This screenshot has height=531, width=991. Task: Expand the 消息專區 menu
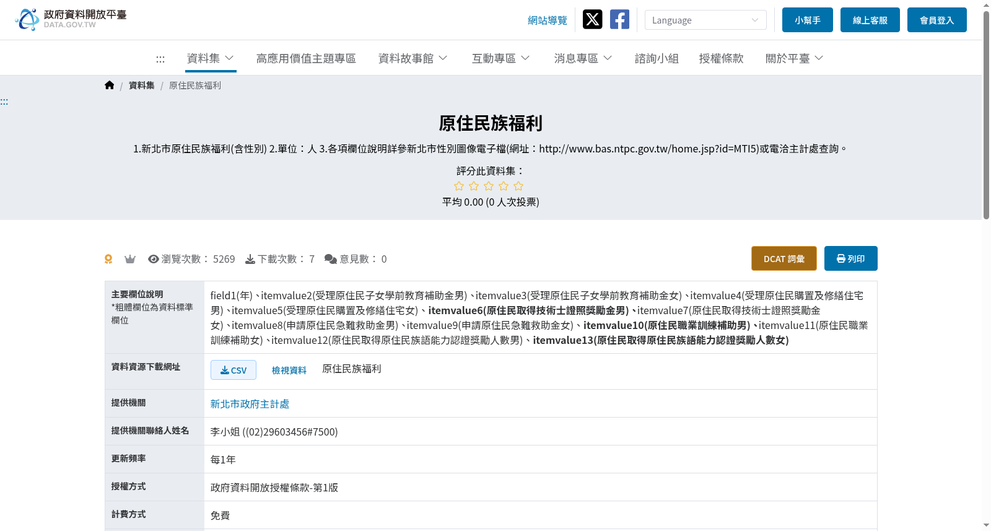[x=583, y=58]
